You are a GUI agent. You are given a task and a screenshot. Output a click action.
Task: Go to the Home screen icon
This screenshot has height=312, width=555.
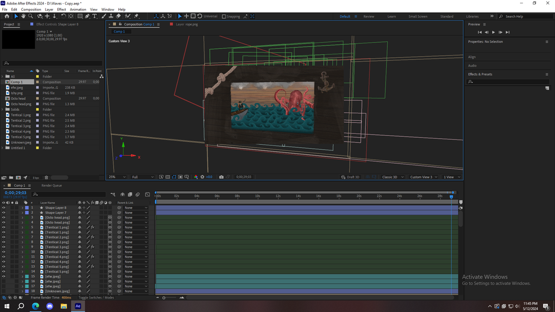7,16
